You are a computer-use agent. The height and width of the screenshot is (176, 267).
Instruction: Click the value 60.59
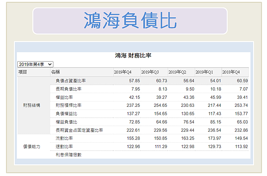coord(243,81)
